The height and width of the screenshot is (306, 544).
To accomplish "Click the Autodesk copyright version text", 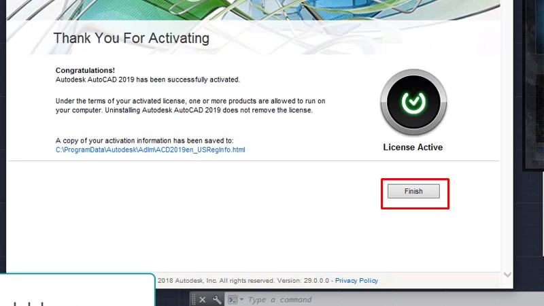I will point(243,280).
